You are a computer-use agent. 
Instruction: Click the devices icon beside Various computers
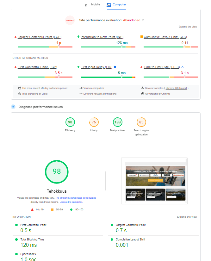click(81, 88)
